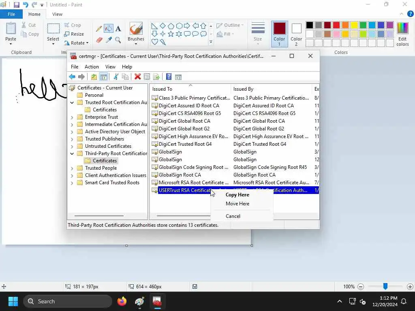Click the red Delete X icon
This screenshot has width=415, height=311.
137,77
